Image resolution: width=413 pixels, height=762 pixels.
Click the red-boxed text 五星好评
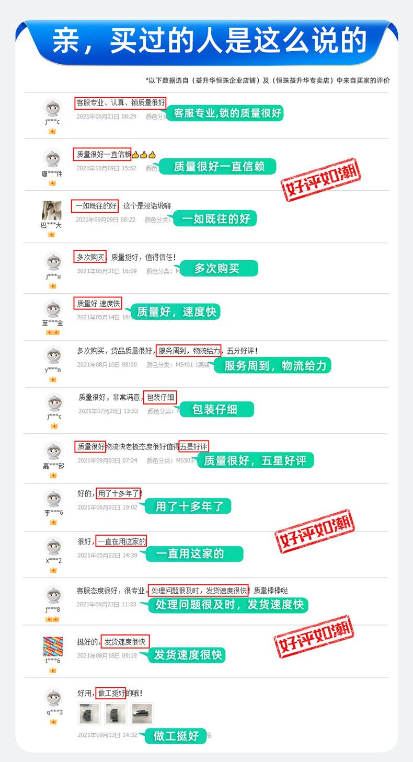[194, 446]
